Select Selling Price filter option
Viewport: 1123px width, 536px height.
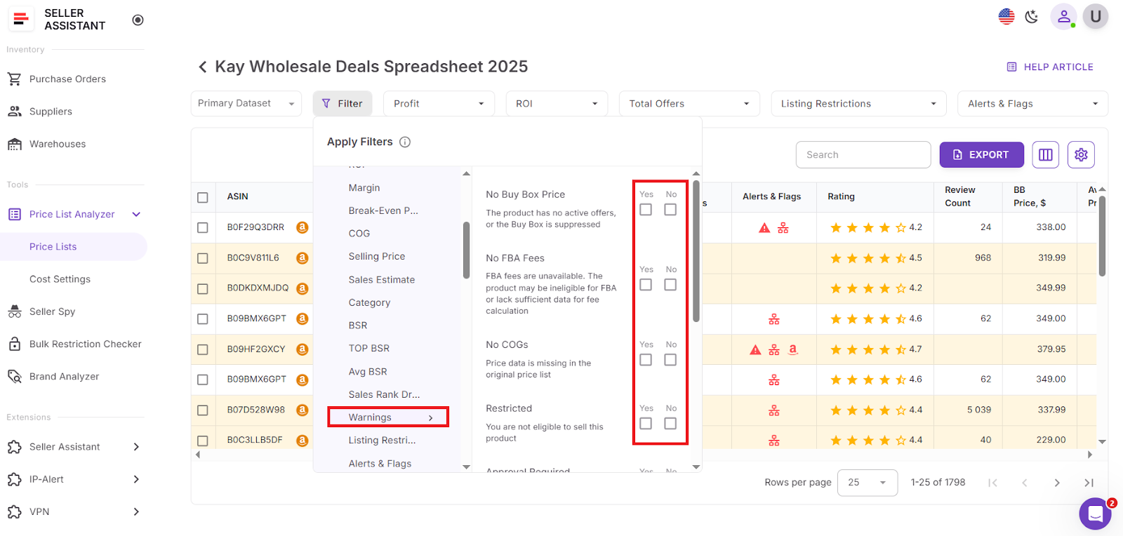(377, 257)
